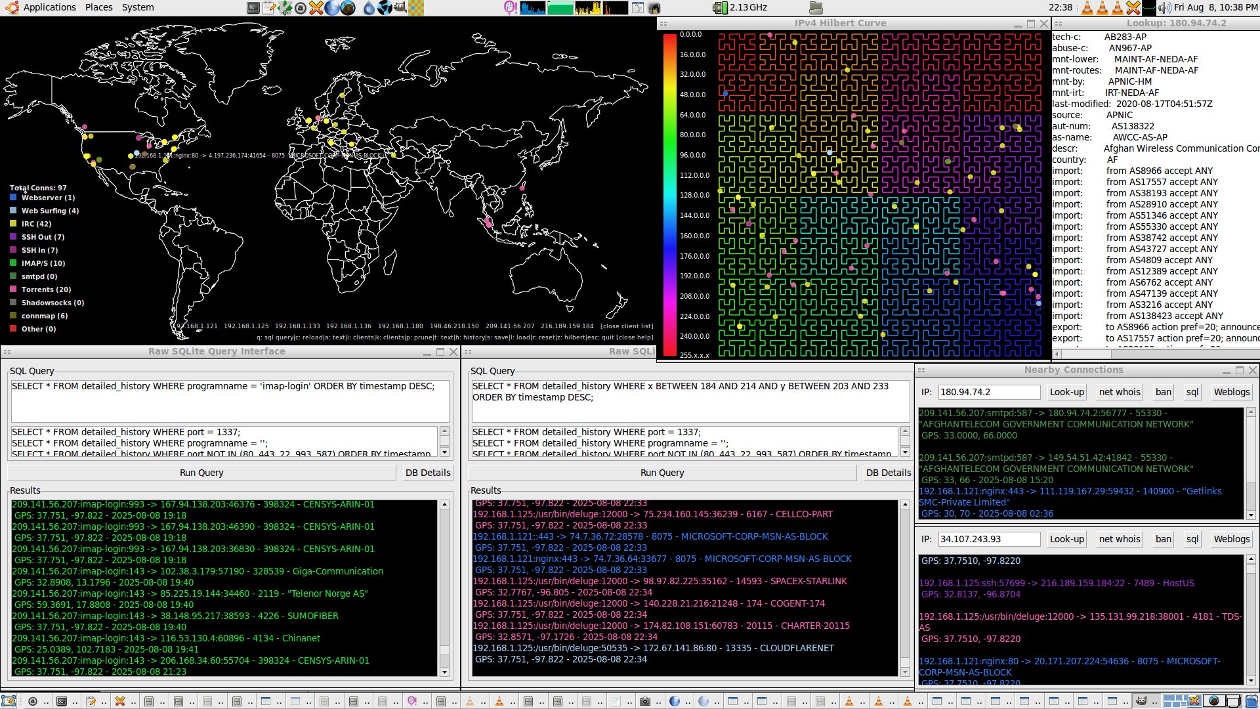Open the volume control speaker icon
This screenshot has height=709, width=1260.
(1165, 8)
